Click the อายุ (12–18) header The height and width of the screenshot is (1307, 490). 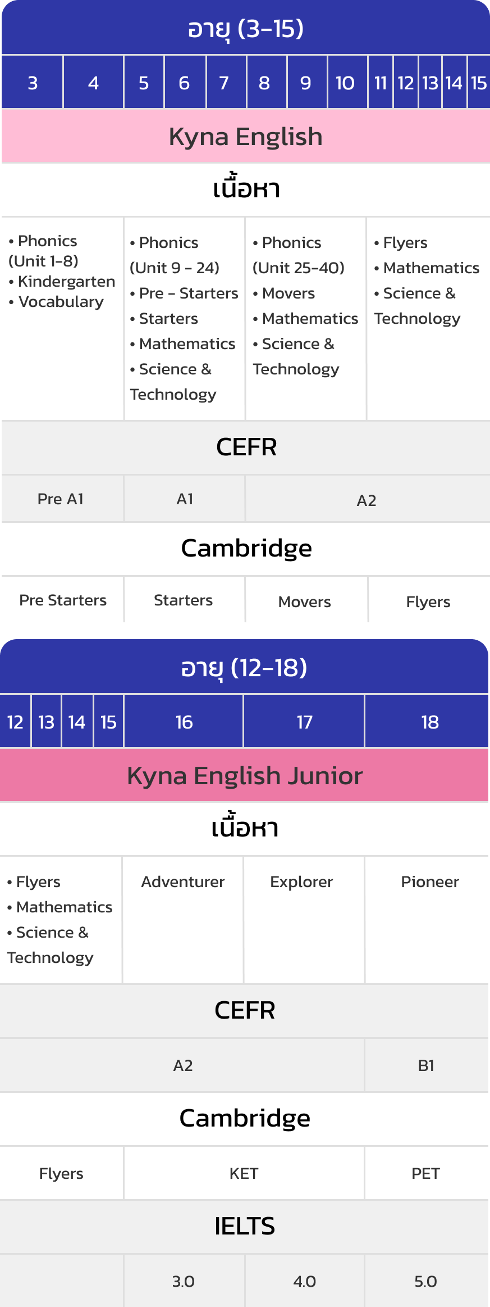pyautogui.click(x=244, y=667)
